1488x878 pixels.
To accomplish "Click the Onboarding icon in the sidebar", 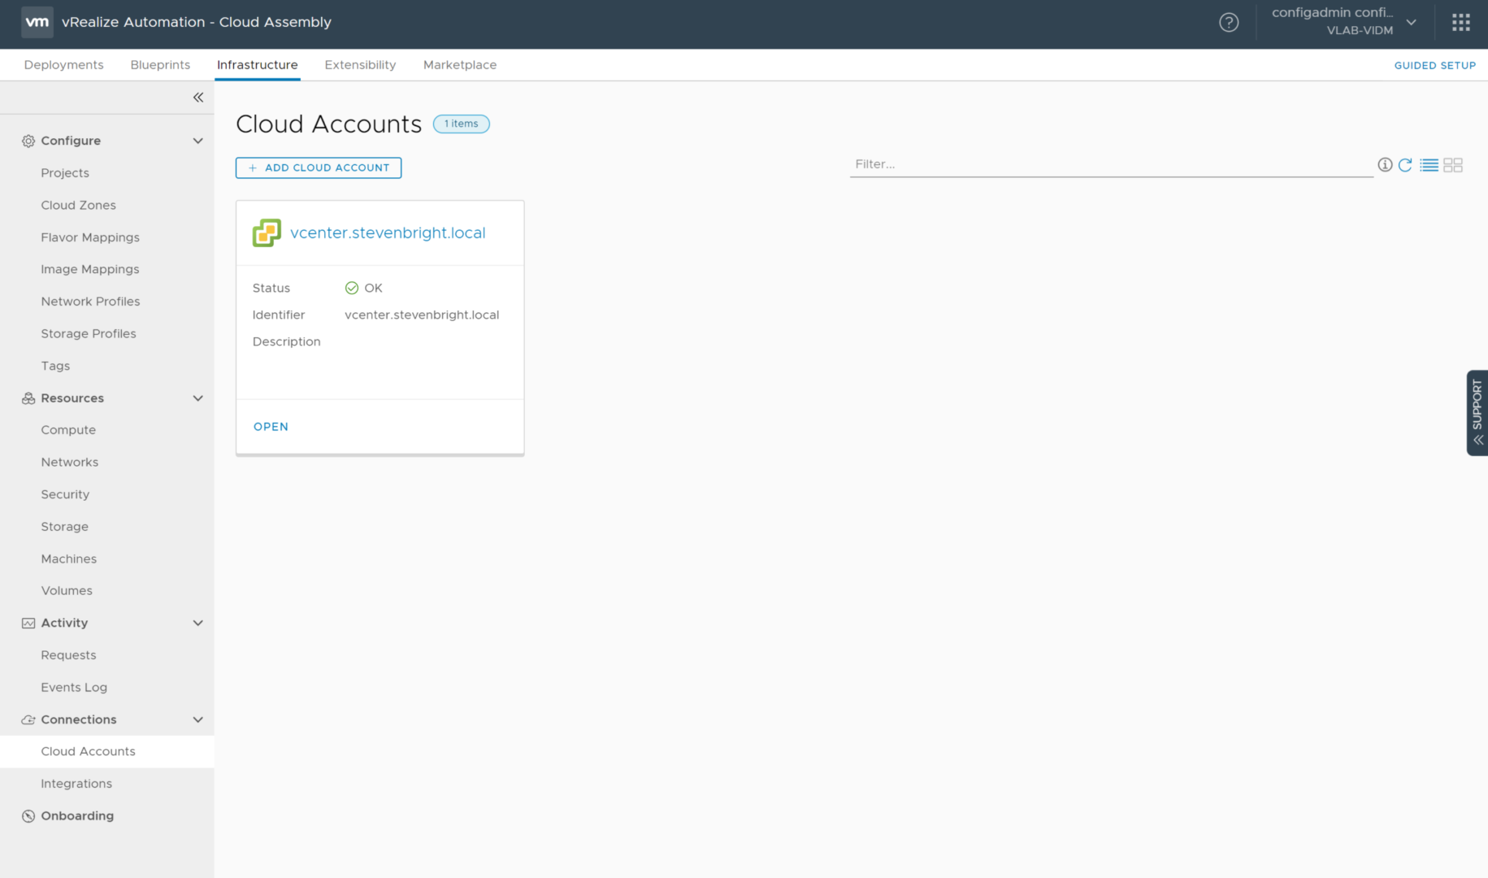I will coord(28,816).
